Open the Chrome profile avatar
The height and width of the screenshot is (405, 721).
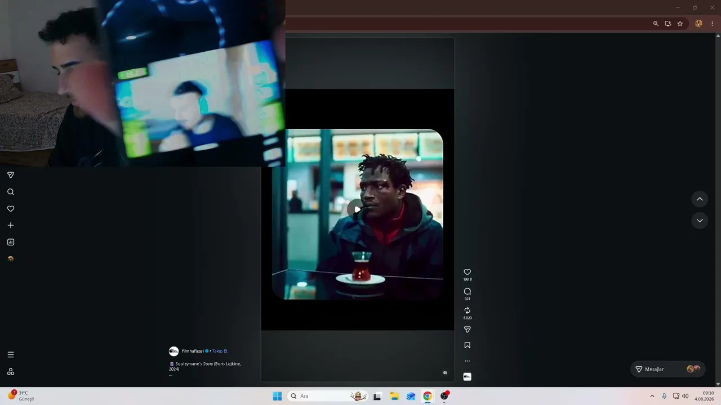(699, 24)
